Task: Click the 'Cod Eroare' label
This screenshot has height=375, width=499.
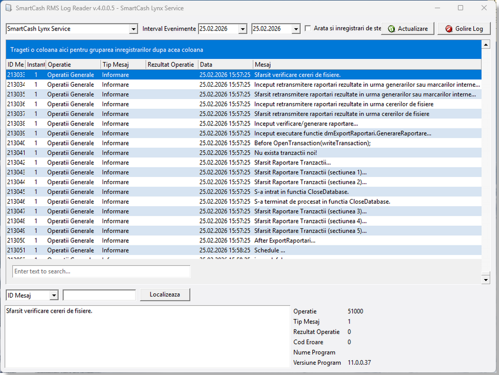Action: point(308,342)
